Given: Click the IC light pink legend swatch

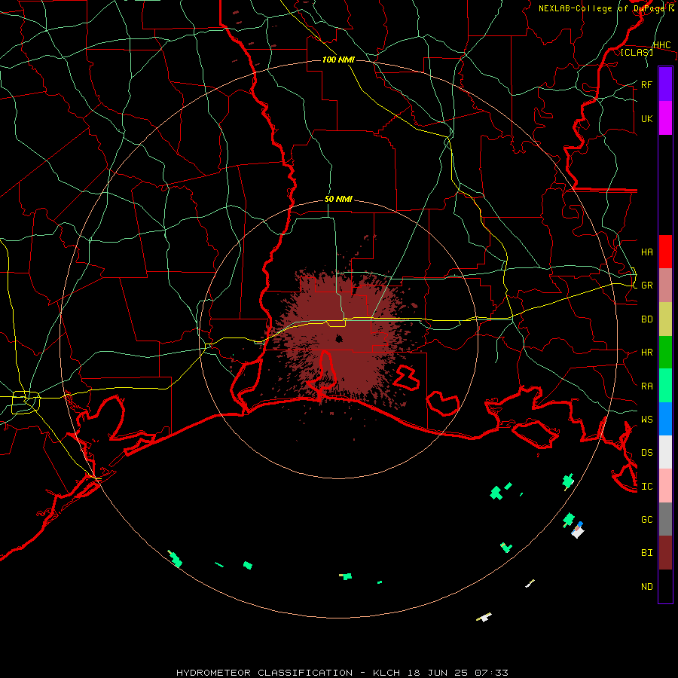Looking at the screenshot, I should point(665,486).
